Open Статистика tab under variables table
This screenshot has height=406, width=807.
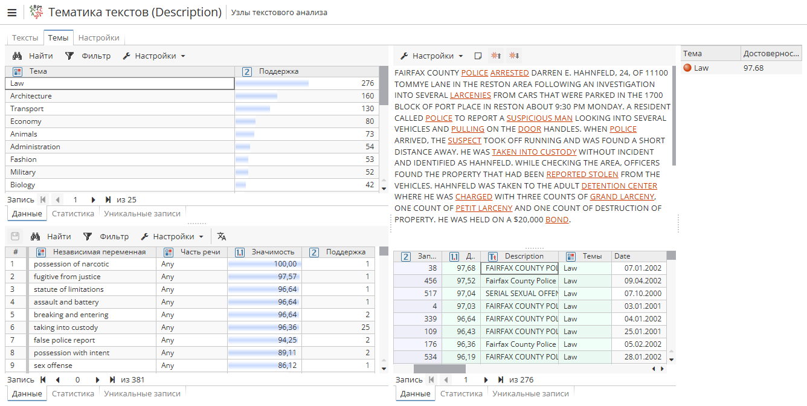pos(73,393)
